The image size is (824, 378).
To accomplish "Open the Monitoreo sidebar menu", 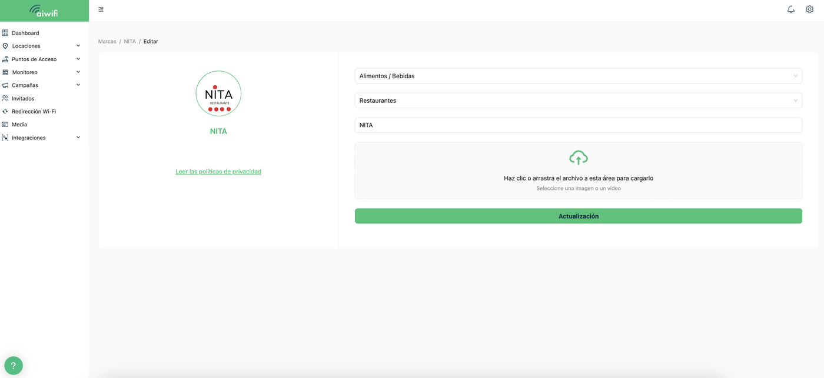I will 25,72.
